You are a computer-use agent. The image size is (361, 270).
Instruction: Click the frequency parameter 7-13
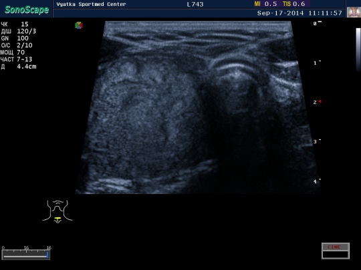(25, 59)
